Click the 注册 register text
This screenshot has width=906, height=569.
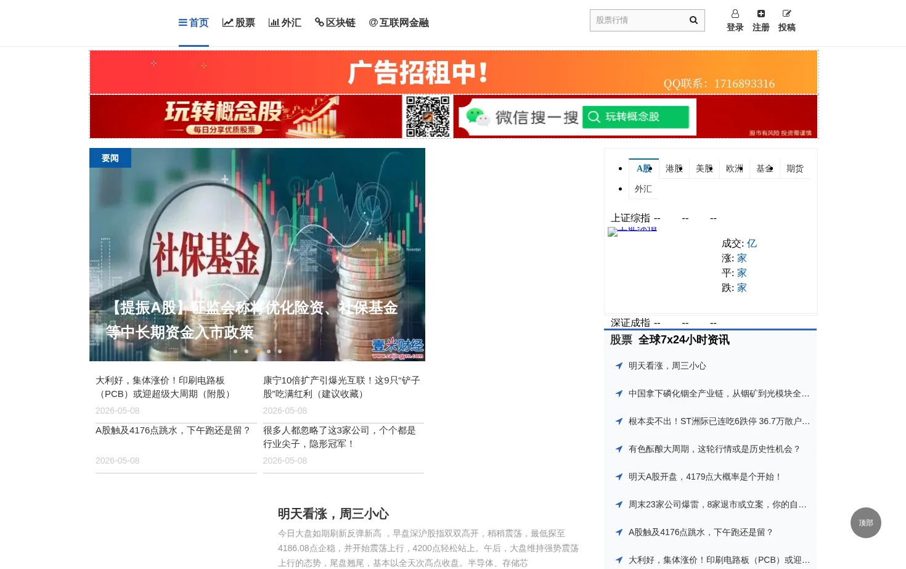pyautogui.click(x=761, y=27)
